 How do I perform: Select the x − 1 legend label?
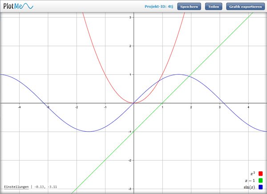250,181
